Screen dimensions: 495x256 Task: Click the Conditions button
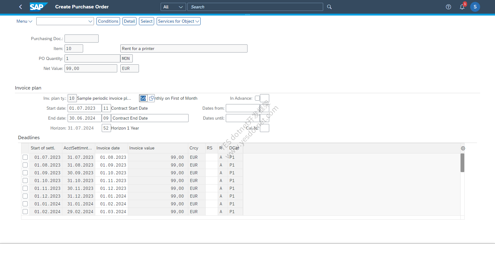coord(108,21)
